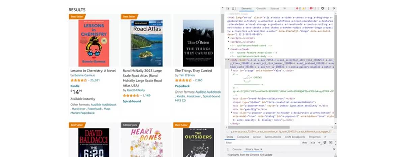Show more DevTools panel tabs

pyautogui.click(x=285, y=8)
